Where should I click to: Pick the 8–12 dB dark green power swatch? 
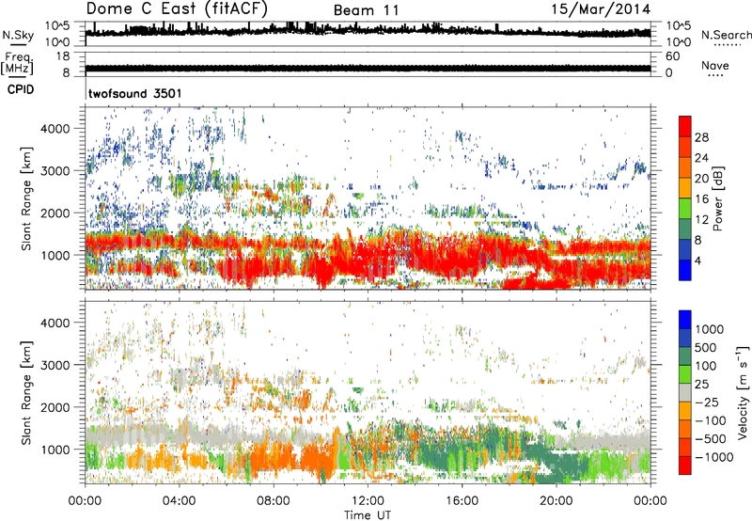685,229
